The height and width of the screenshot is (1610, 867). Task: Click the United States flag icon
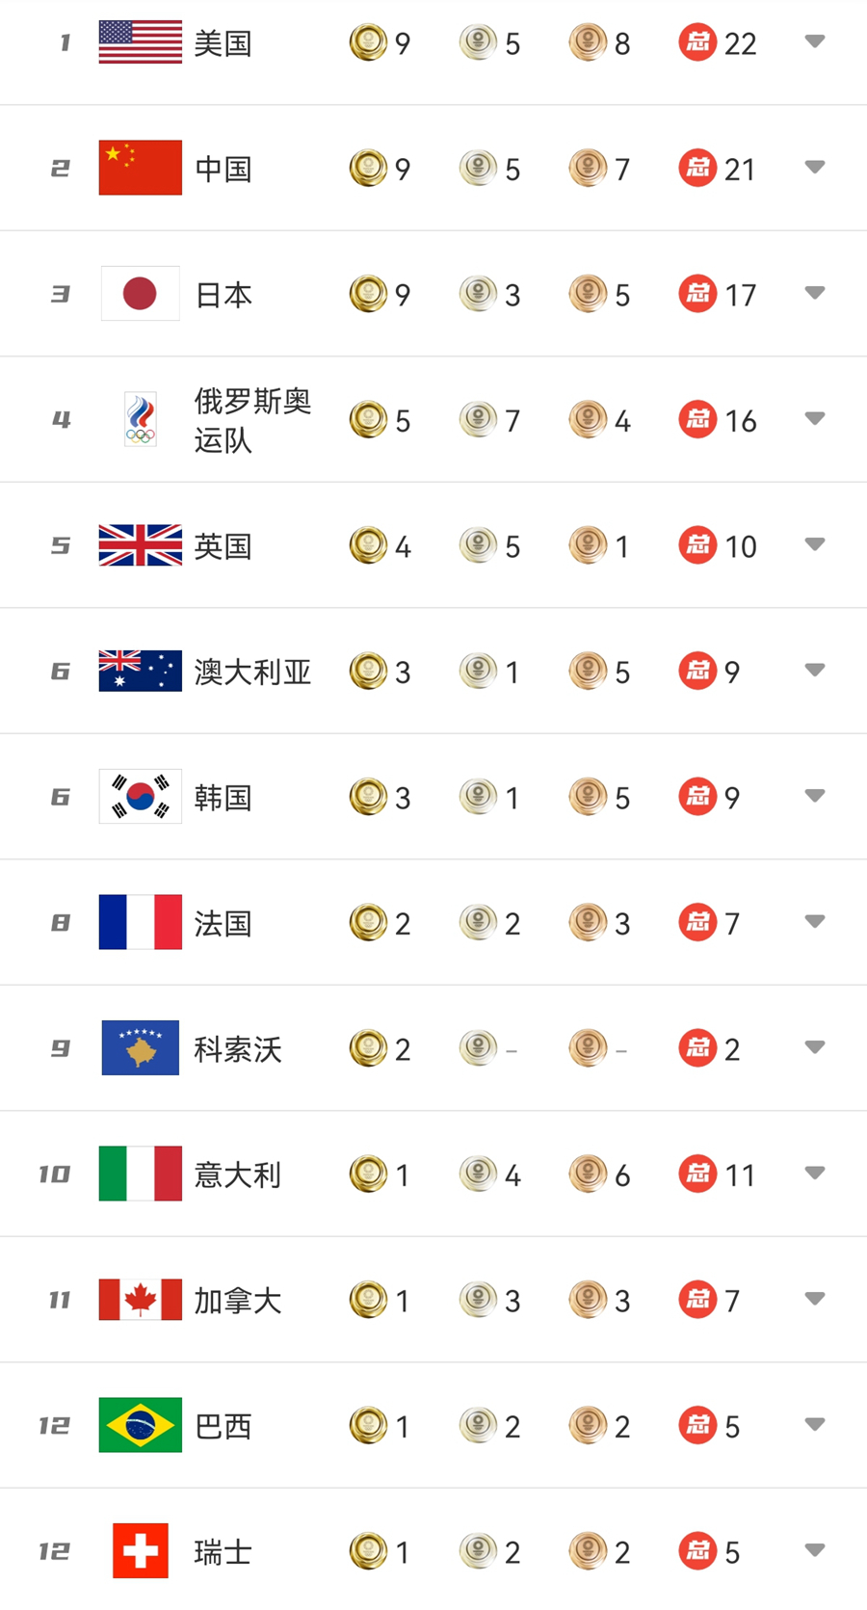(x=140, y=42)
